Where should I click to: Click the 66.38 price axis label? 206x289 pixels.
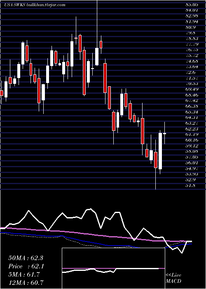pos(192,107)
